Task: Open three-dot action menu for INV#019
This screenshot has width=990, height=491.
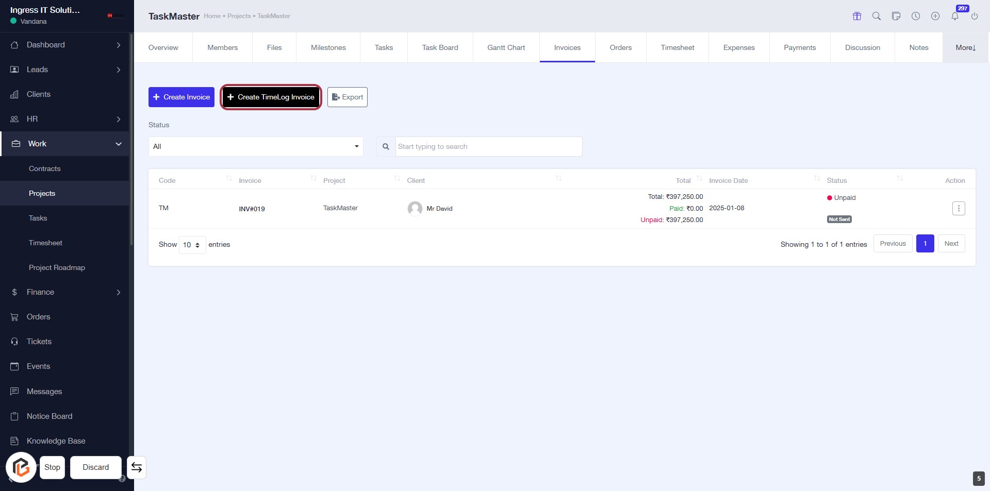Action: click(x=958, y=208)
